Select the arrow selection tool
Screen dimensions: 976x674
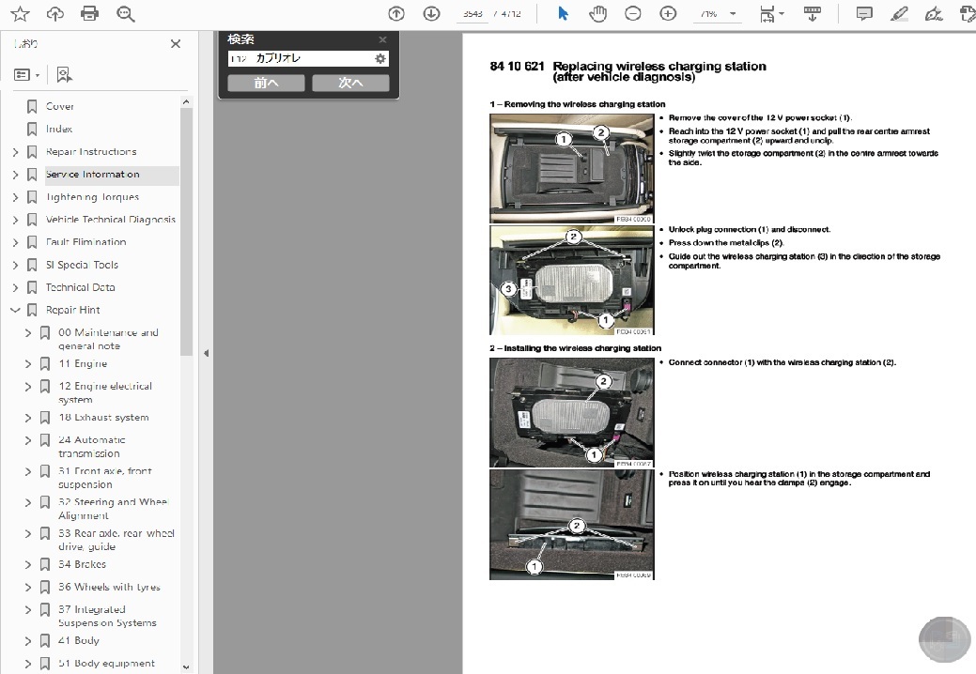pyautogui.click(x=563, y=14)
